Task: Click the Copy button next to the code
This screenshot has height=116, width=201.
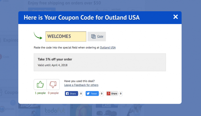Action: pyautogui.click(x=97, y=36)
